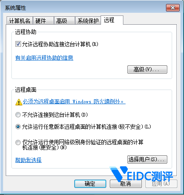184x195 pixels.
Task: Click the 高级(V)... button
Action: click(147, 69)
